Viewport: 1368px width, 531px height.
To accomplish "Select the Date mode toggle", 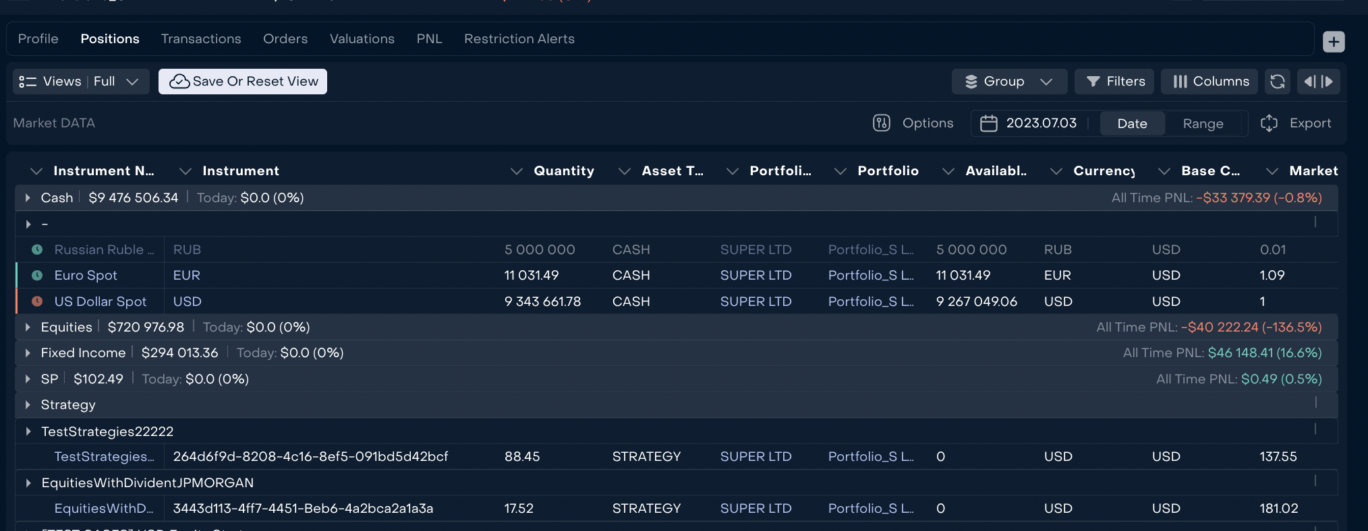I will click(1132, 124).
